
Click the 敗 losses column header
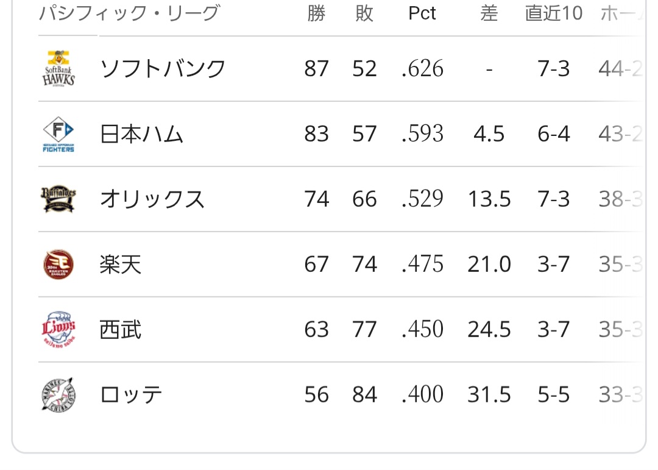(364, 13)
